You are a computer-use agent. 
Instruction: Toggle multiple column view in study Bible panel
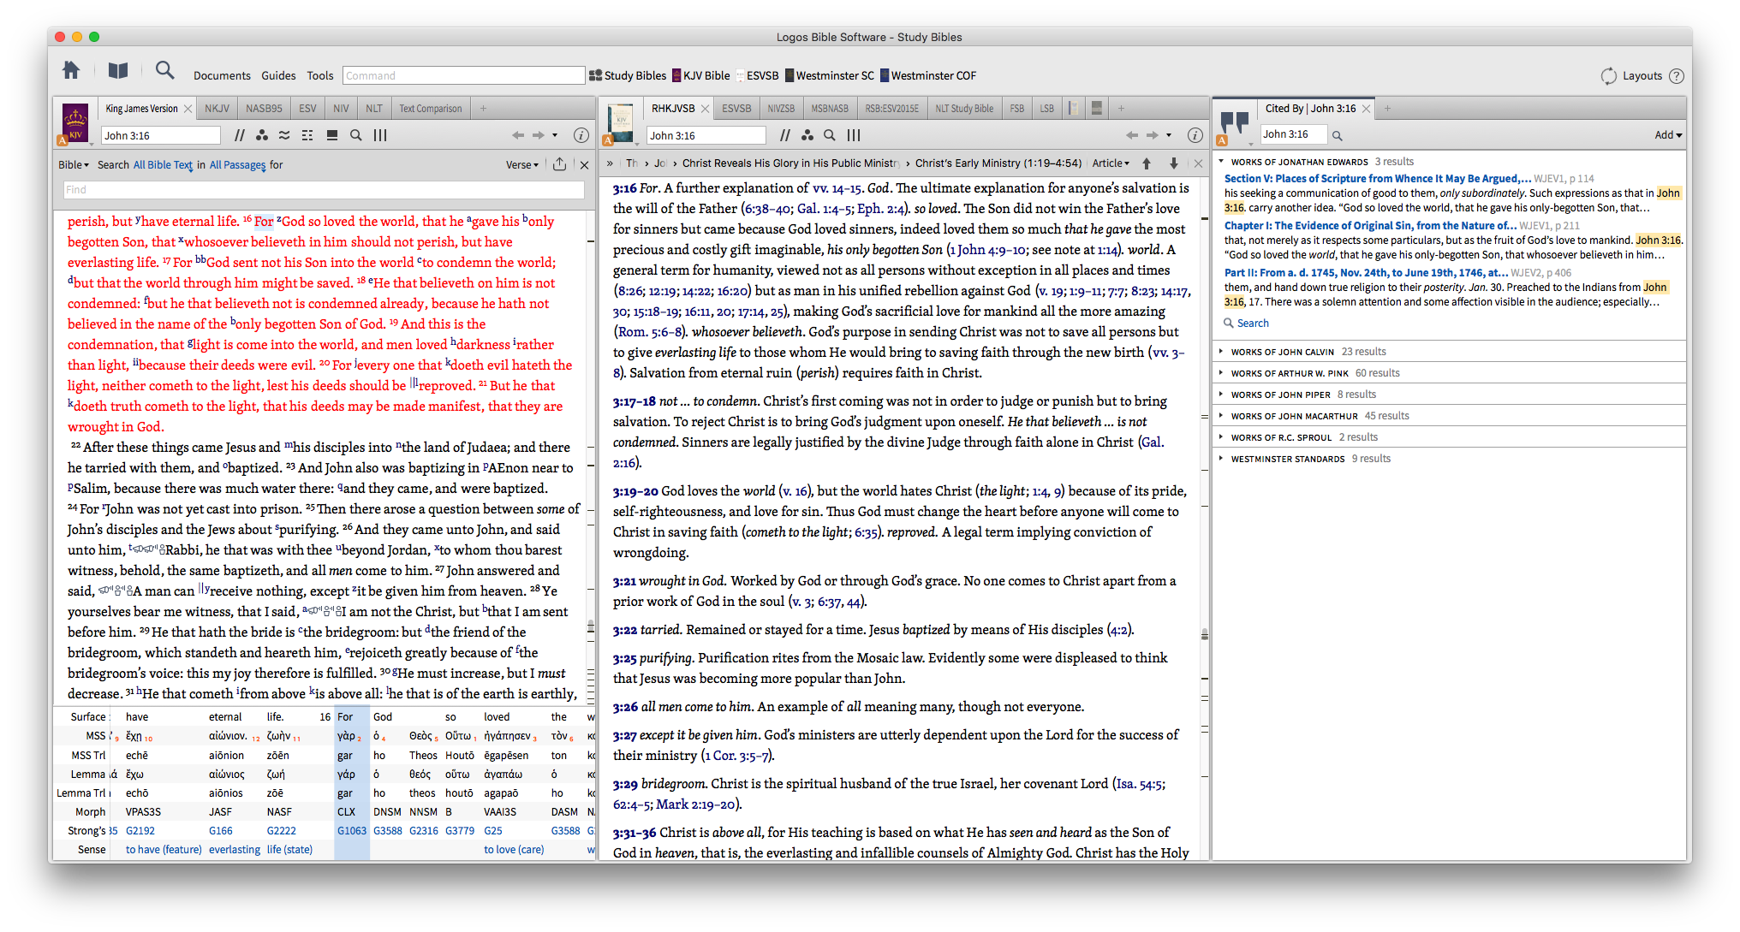[x=854, y=135]
